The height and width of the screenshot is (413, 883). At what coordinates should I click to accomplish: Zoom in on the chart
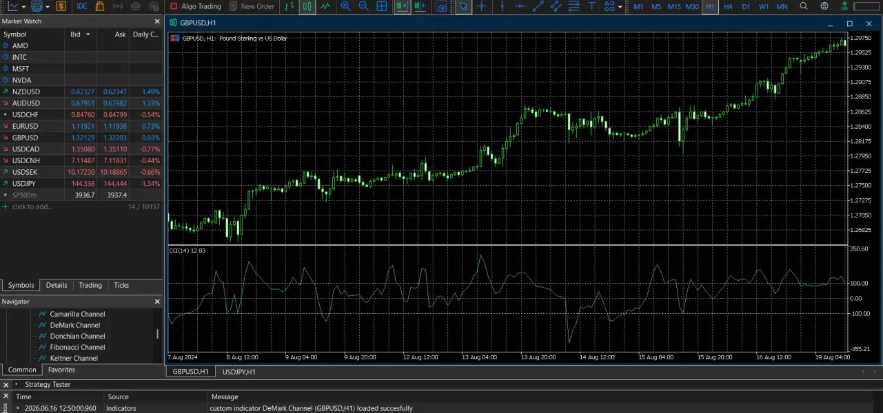tap(345, 6)
